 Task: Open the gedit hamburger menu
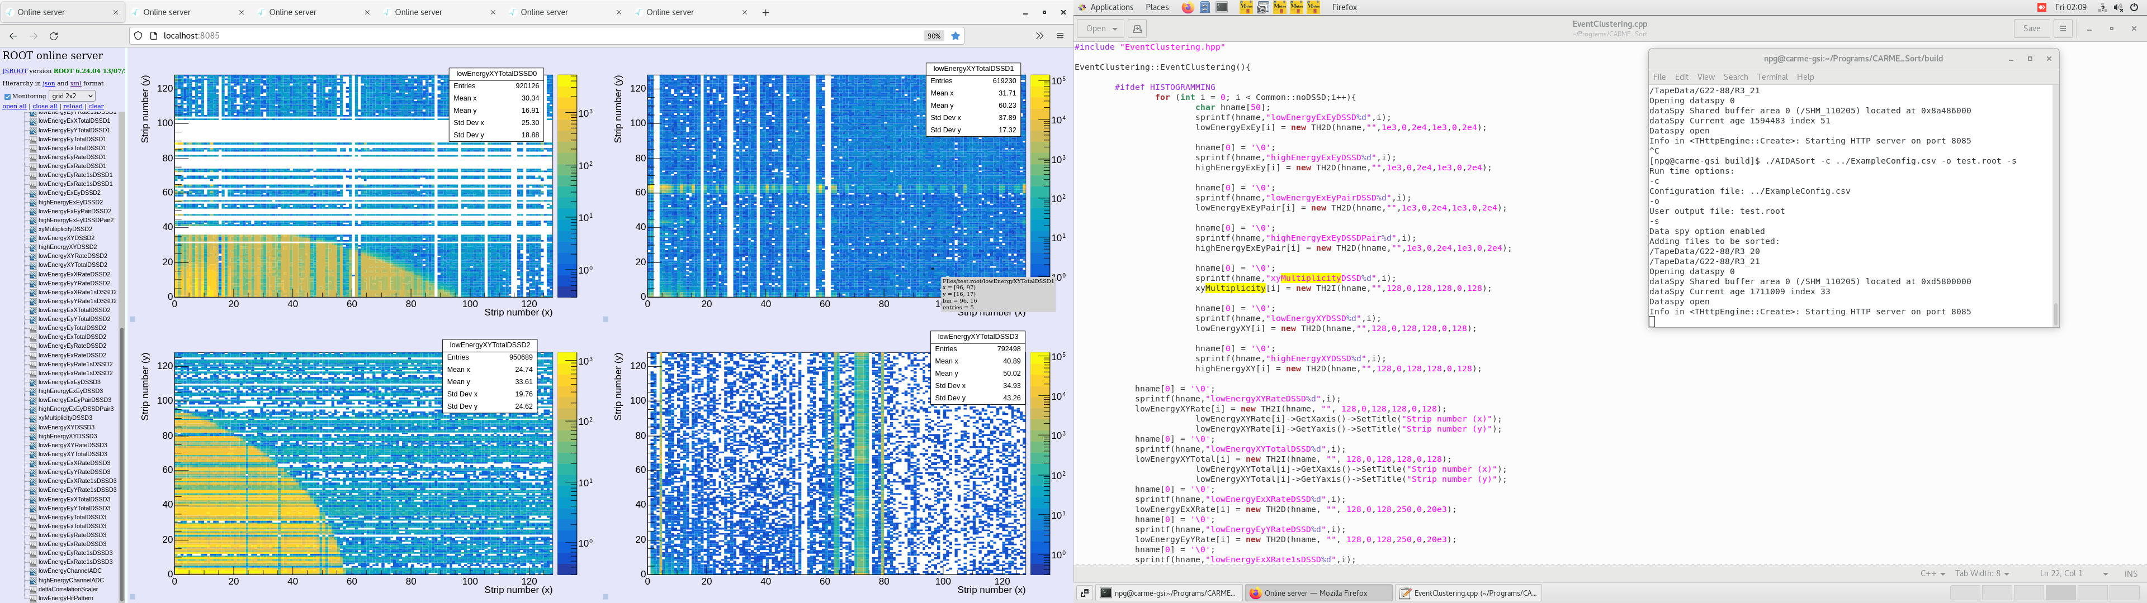tap(2063, 27)
